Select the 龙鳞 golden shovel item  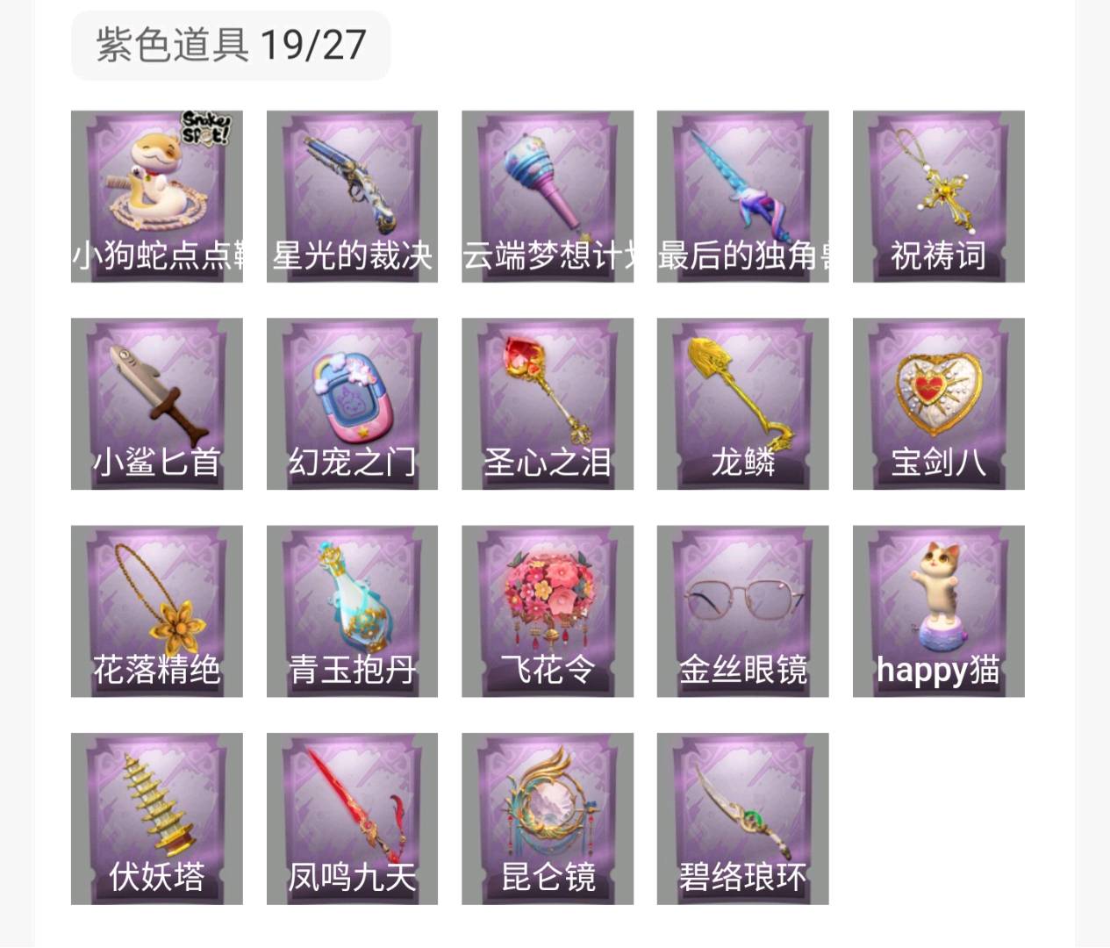742,404
